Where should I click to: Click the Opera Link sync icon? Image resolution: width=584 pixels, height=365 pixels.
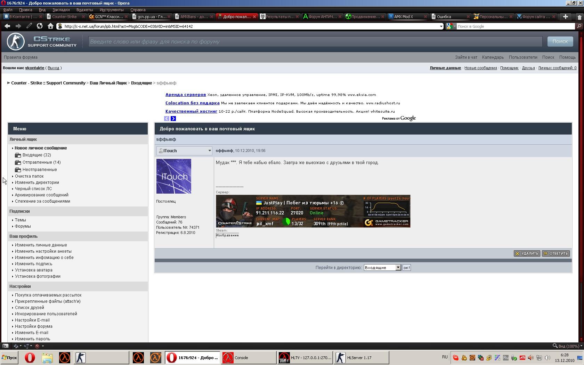tap(16, 346)
